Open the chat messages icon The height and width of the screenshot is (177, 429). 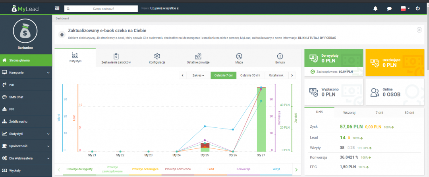(x=389, y=8)
